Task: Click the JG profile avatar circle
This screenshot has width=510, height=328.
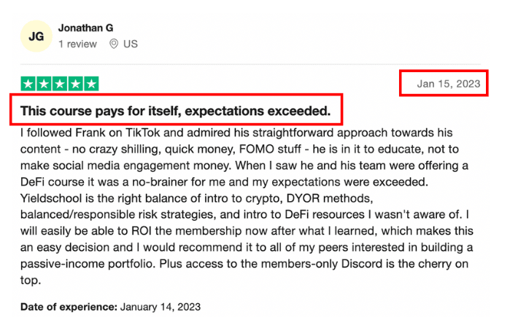Action: [36, 36]
